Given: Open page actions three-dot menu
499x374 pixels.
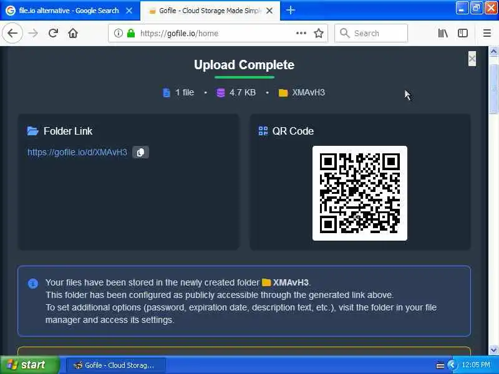Looking at the screenshot, I should point(301,33).
